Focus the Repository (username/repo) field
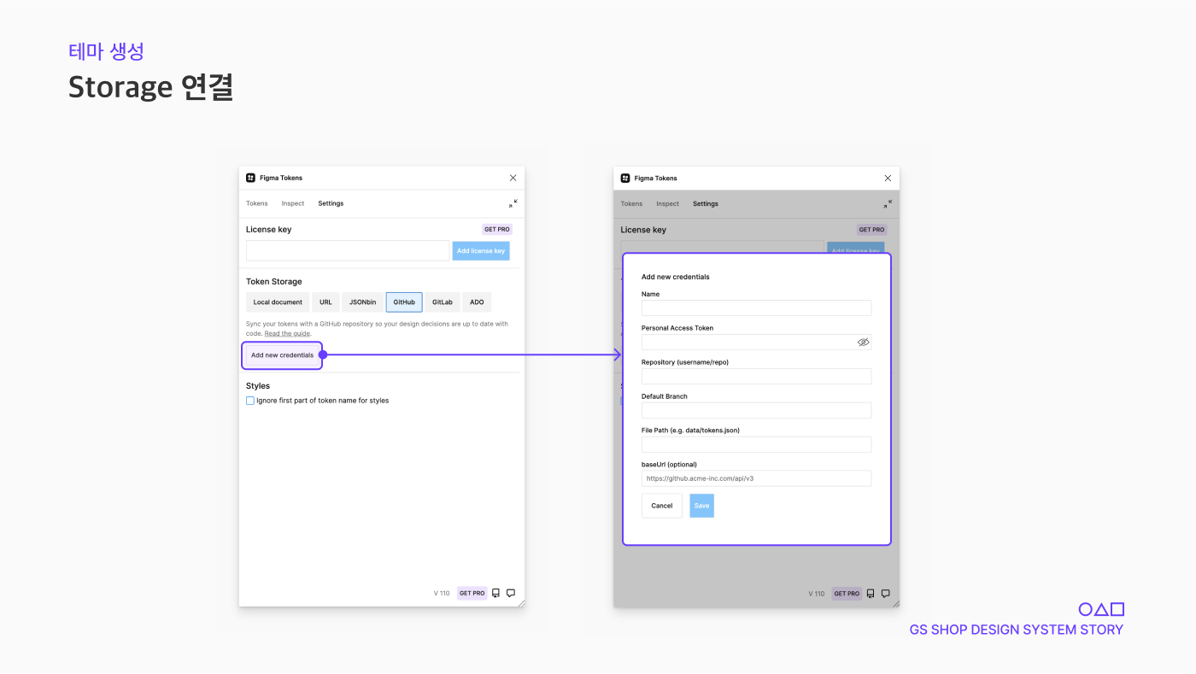 tap(756, 376)
